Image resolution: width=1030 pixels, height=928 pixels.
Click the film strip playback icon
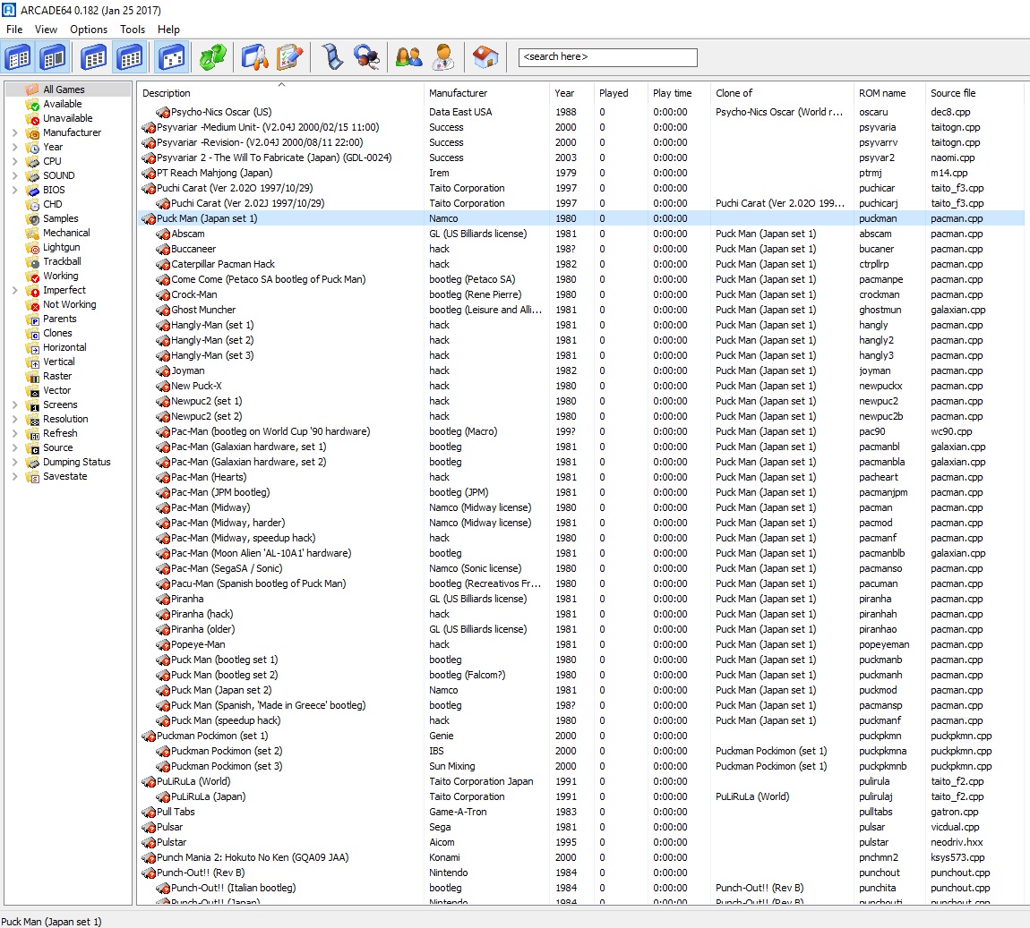[332, 57]
